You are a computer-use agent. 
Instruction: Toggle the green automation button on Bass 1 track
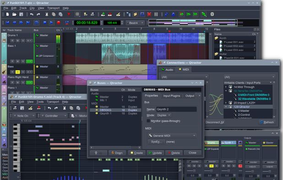(x=29, y=61)
